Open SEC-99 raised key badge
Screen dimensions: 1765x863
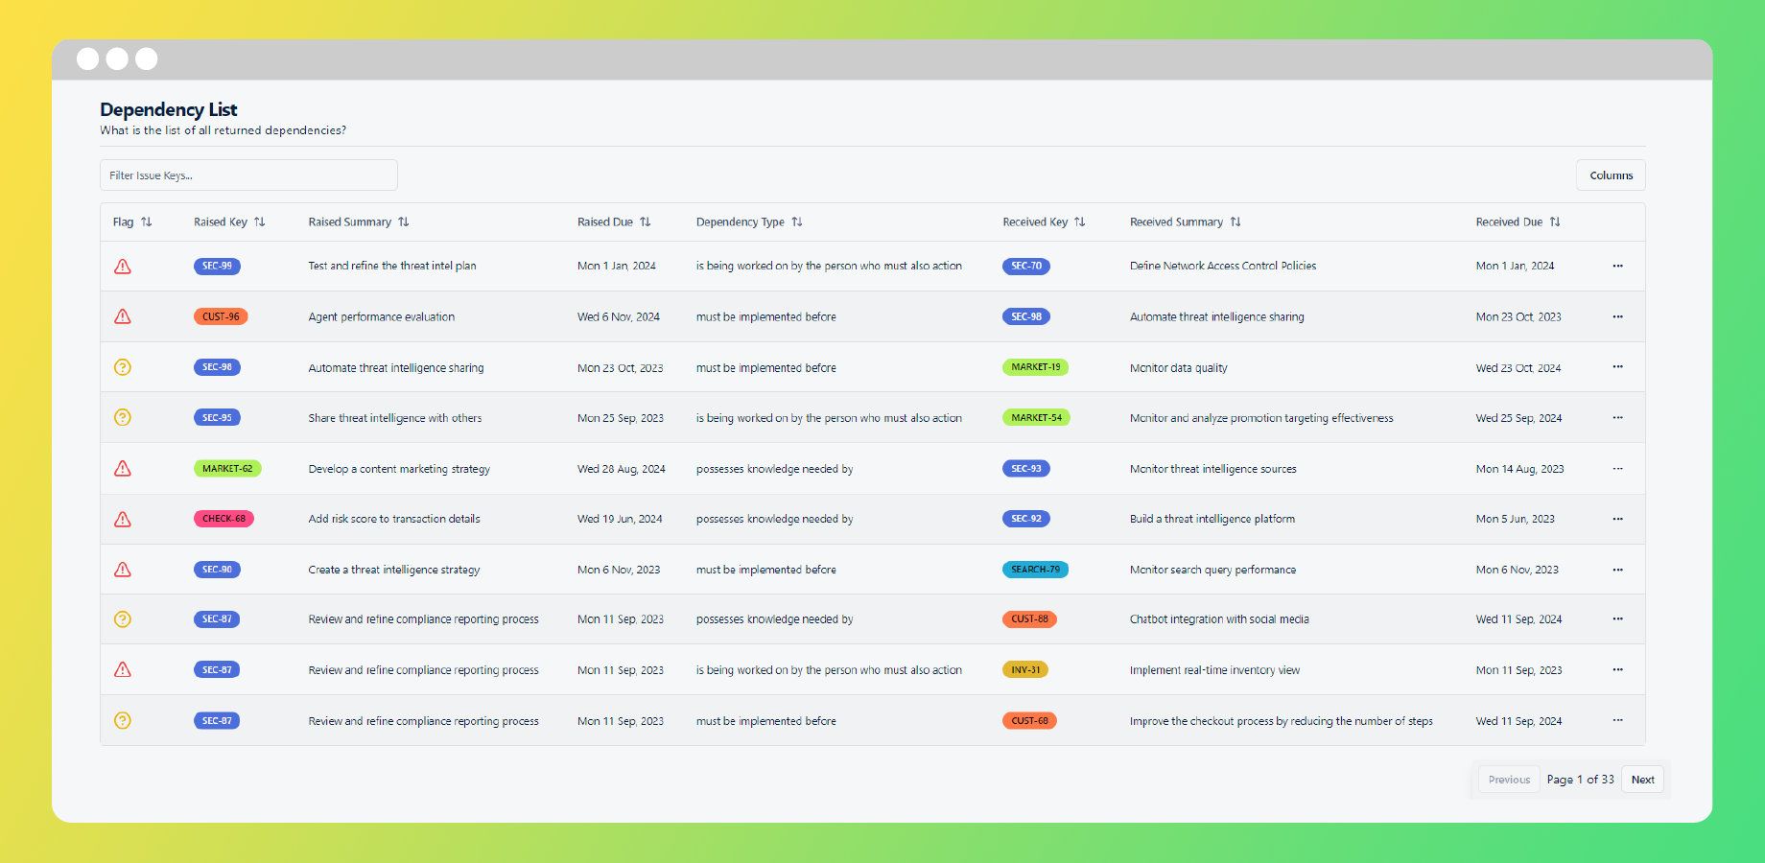[x=217, y=266]
